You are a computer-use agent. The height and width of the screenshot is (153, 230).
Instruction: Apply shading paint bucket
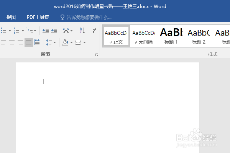pos(65,42)
